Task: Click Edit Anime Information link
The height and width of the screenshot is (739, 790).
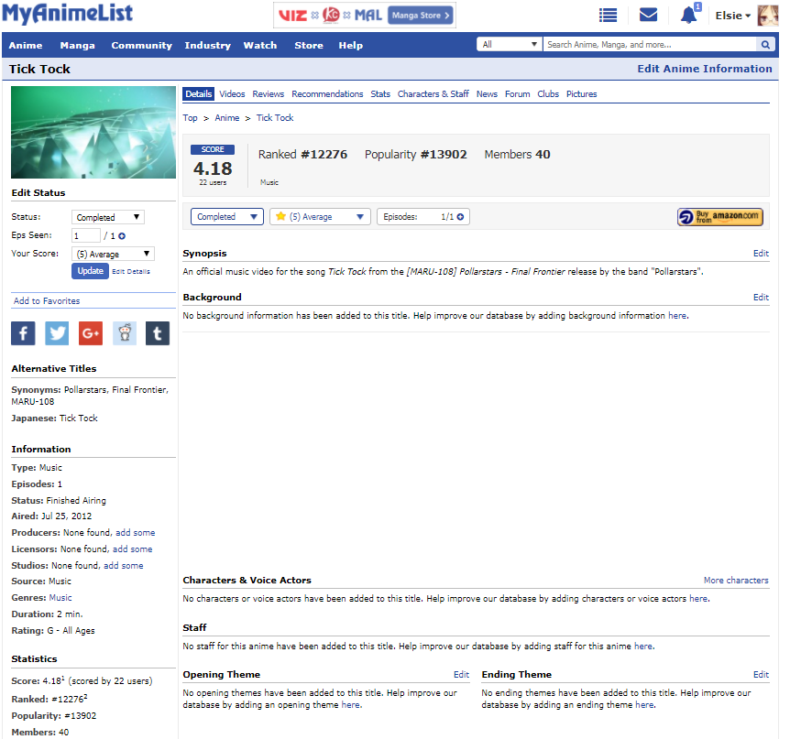Action: (x=704, y=69)
